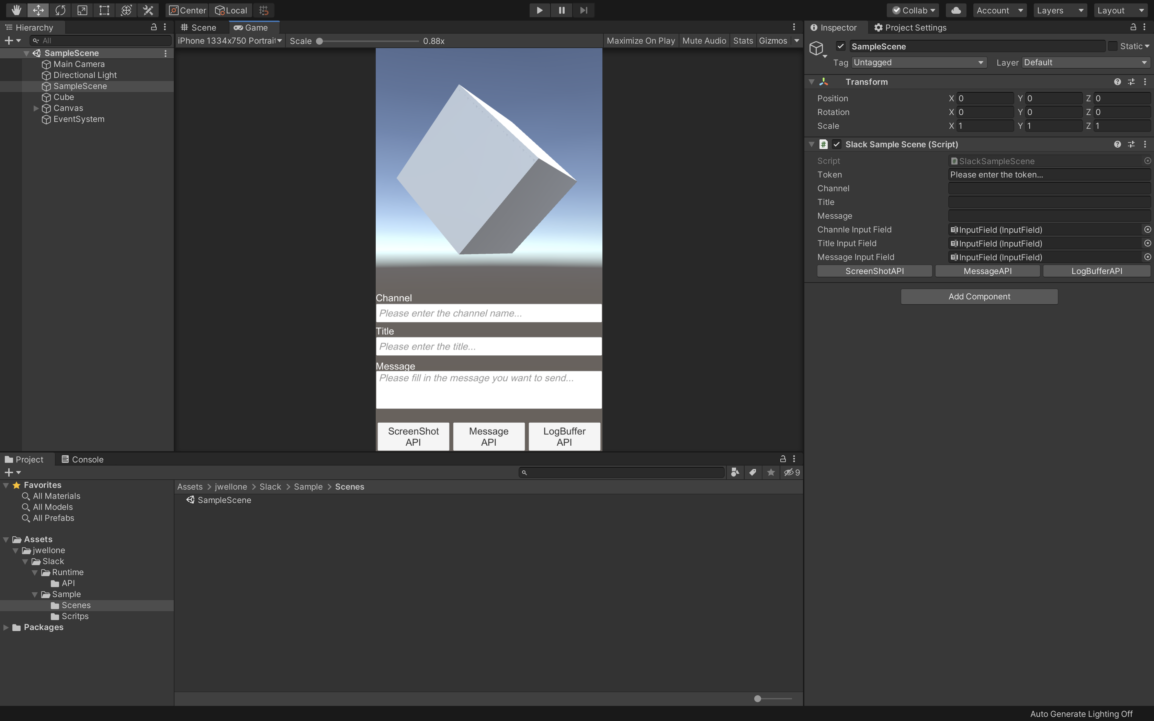The height and width of the screenshot is (721, 1154).
Task: Open the Account dropdown
Action: click(999, 10)
